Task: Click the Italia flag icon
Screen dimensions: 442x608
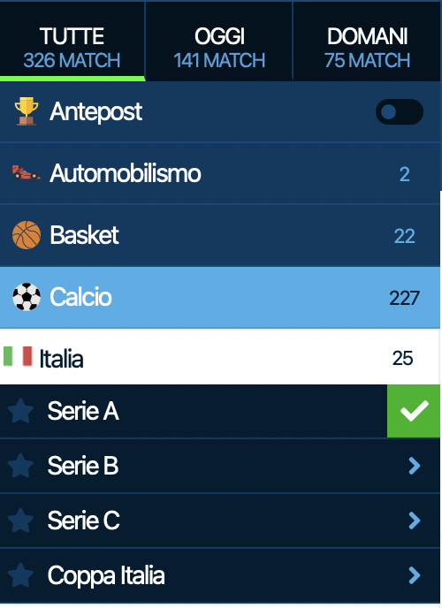Action: (18, 357)
